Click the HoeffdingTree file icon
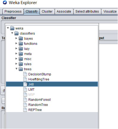This screenshot has height=129, width=118. pyautogui.click(x=25, y=79)
